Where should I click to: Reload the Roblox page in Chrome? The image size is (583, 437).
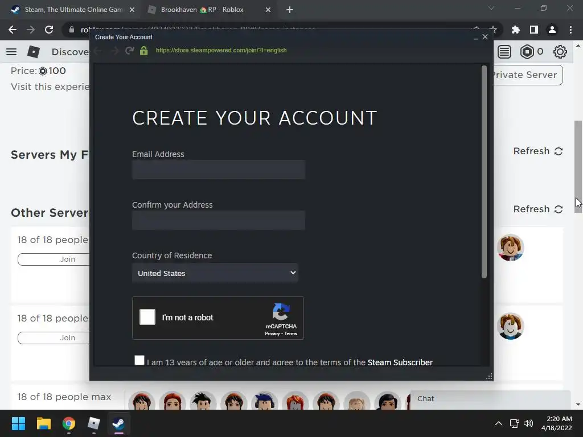(x=49, y=30)
